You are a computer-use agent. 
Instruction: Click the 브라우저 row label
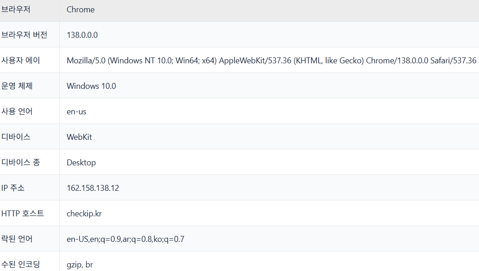(16, 10)
